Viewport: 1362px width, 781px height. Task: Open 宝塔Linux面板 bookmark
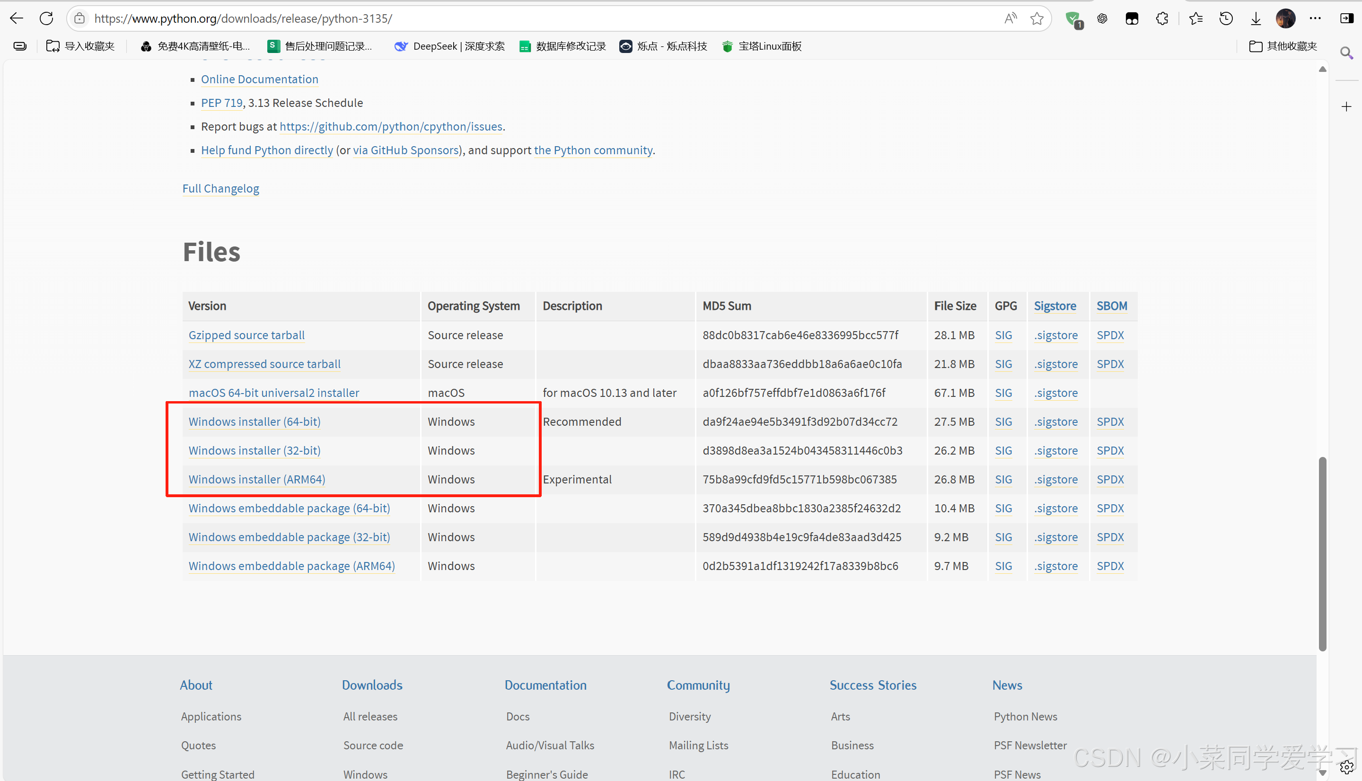[762, 46]
